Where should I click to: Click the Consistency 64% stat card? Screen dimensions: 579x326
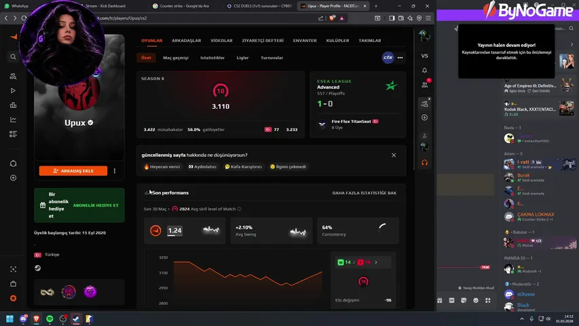tap(358, 231)
